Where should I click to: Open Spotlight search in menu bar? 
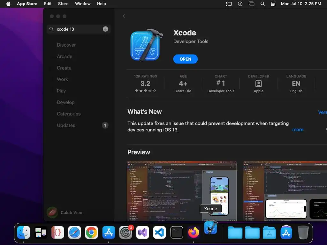262,4
